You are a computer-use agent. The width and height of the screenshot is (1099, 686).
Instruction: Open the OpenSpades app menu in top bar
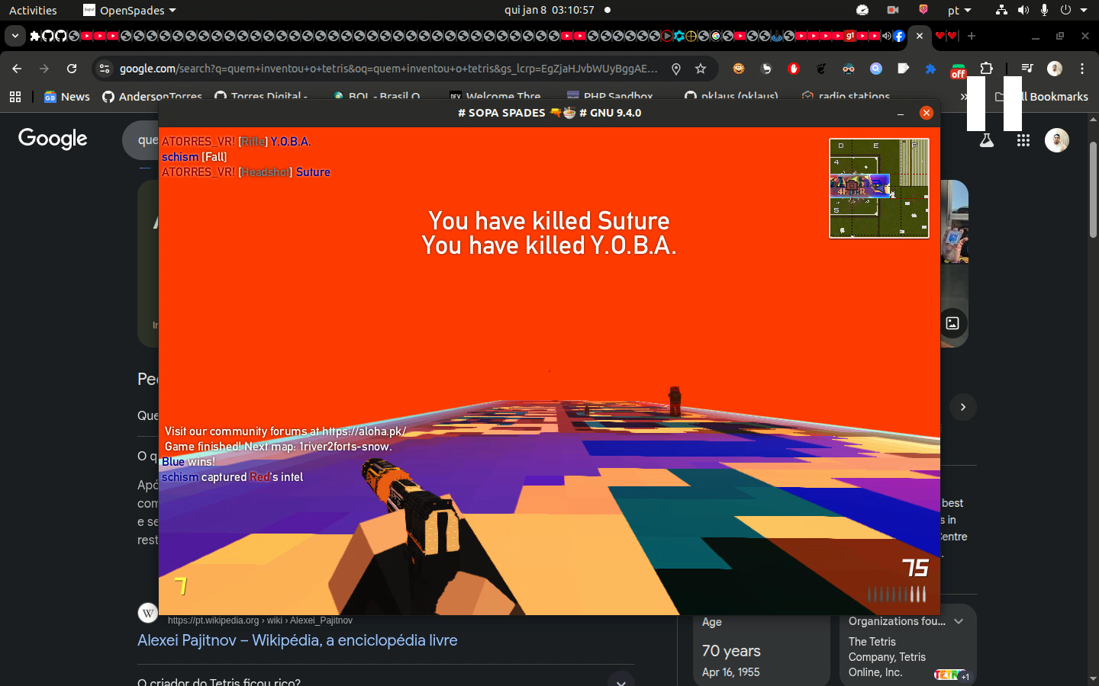coord(130,10)
